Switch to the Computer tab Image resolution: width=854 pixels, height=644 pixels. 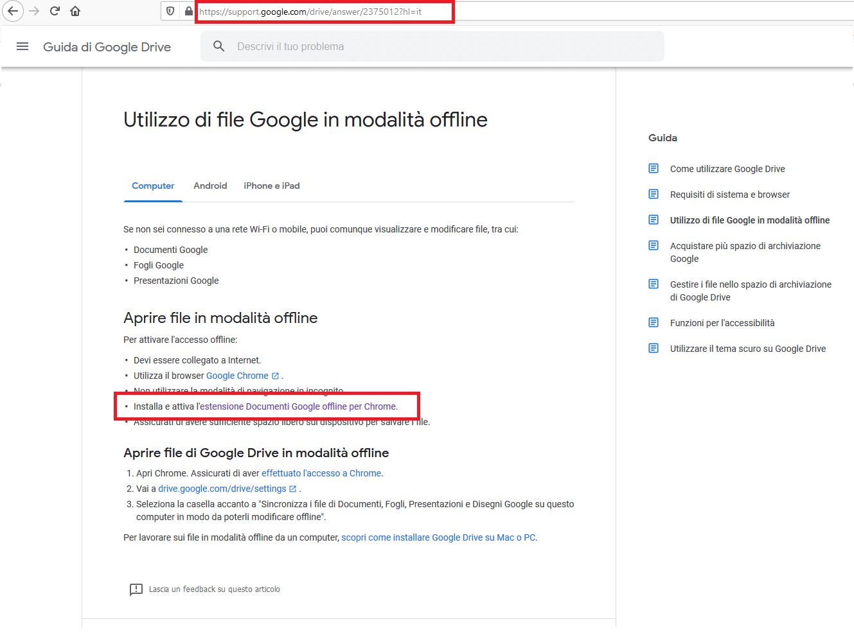153,186
